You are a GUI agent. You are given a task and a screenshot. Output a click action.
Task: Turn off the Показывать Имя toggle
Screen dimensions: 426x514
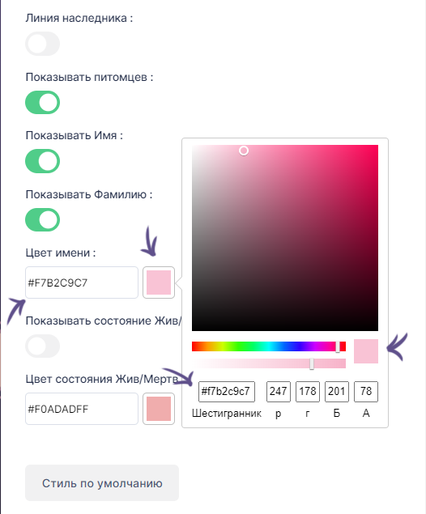[x=43, y=161]
